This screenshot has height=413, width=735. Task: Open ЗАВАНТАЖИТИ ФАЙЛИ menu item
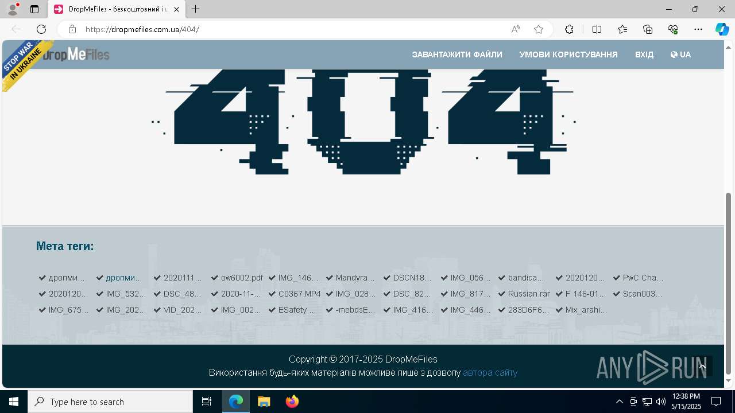tap(457, 54)
